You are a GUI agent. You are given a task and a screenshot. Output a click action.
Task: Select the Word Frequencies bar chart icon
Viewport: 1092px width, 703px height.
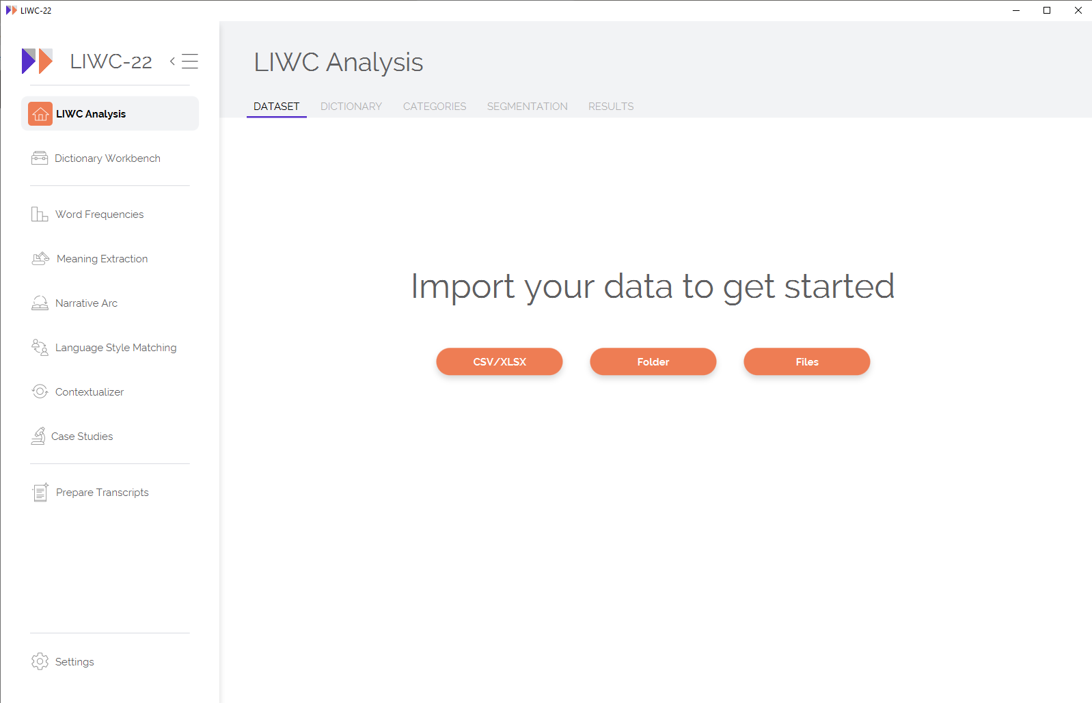click(x=40, y=215)
